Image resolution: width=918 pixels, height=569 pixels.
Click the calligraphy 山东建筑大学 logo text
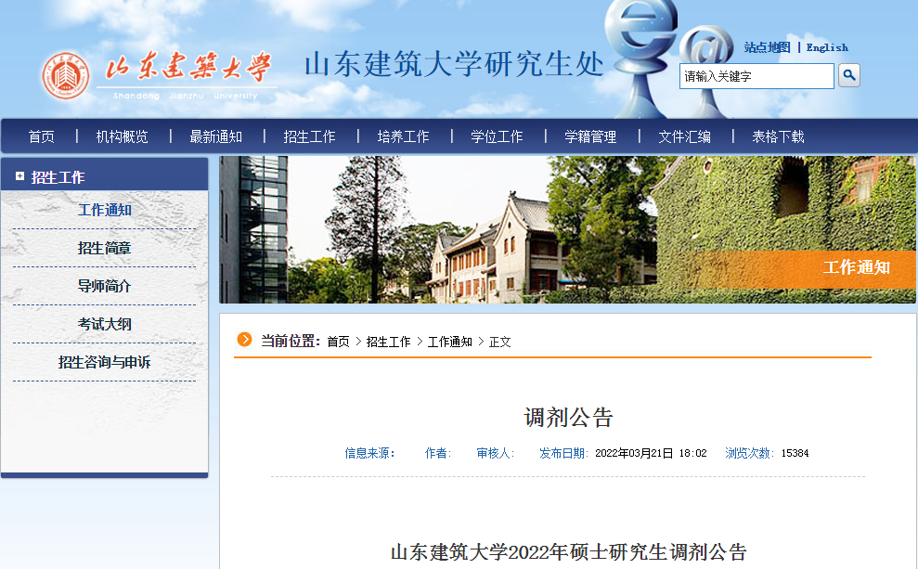pos(187,66)
